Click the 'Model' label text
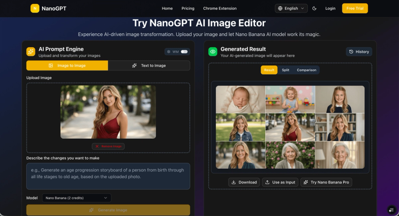 (x=32, y=198)
